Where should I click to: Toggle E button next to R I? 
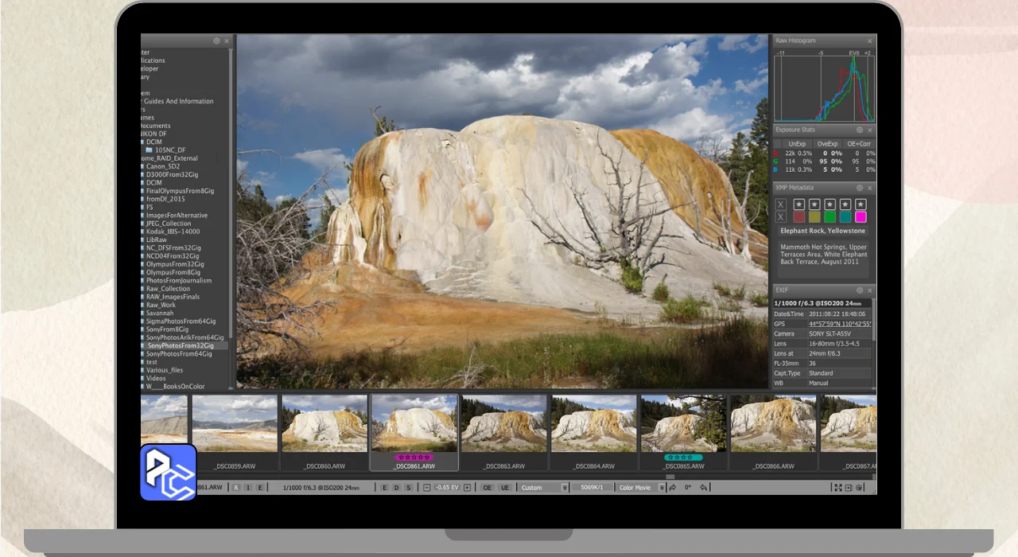(x=260, y=488)
